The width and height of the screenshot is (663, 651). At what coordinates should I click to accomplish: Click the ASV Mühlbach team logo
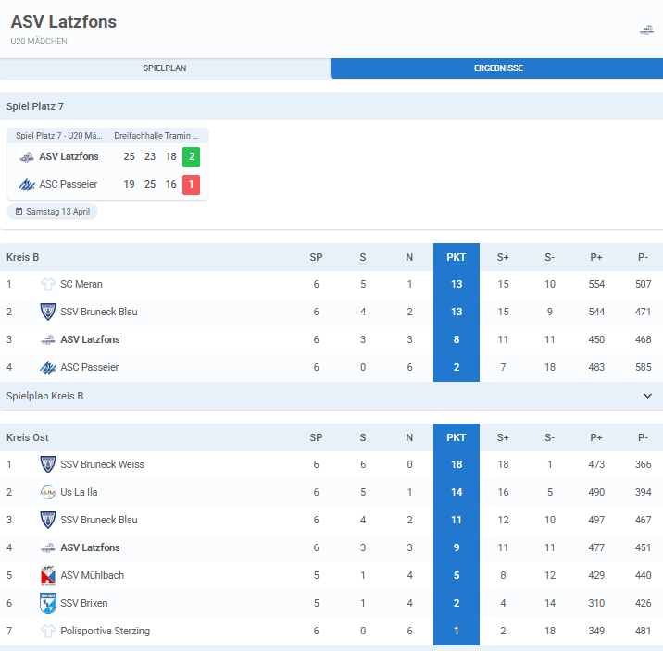pyautogui.click(x=48, y=575)
